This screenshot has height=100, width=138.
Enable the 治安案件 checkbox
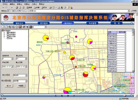(8, 35)
